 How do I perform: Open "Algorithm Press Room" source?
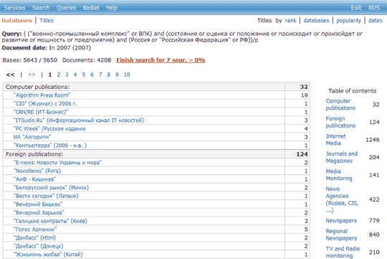click(42, 95)
